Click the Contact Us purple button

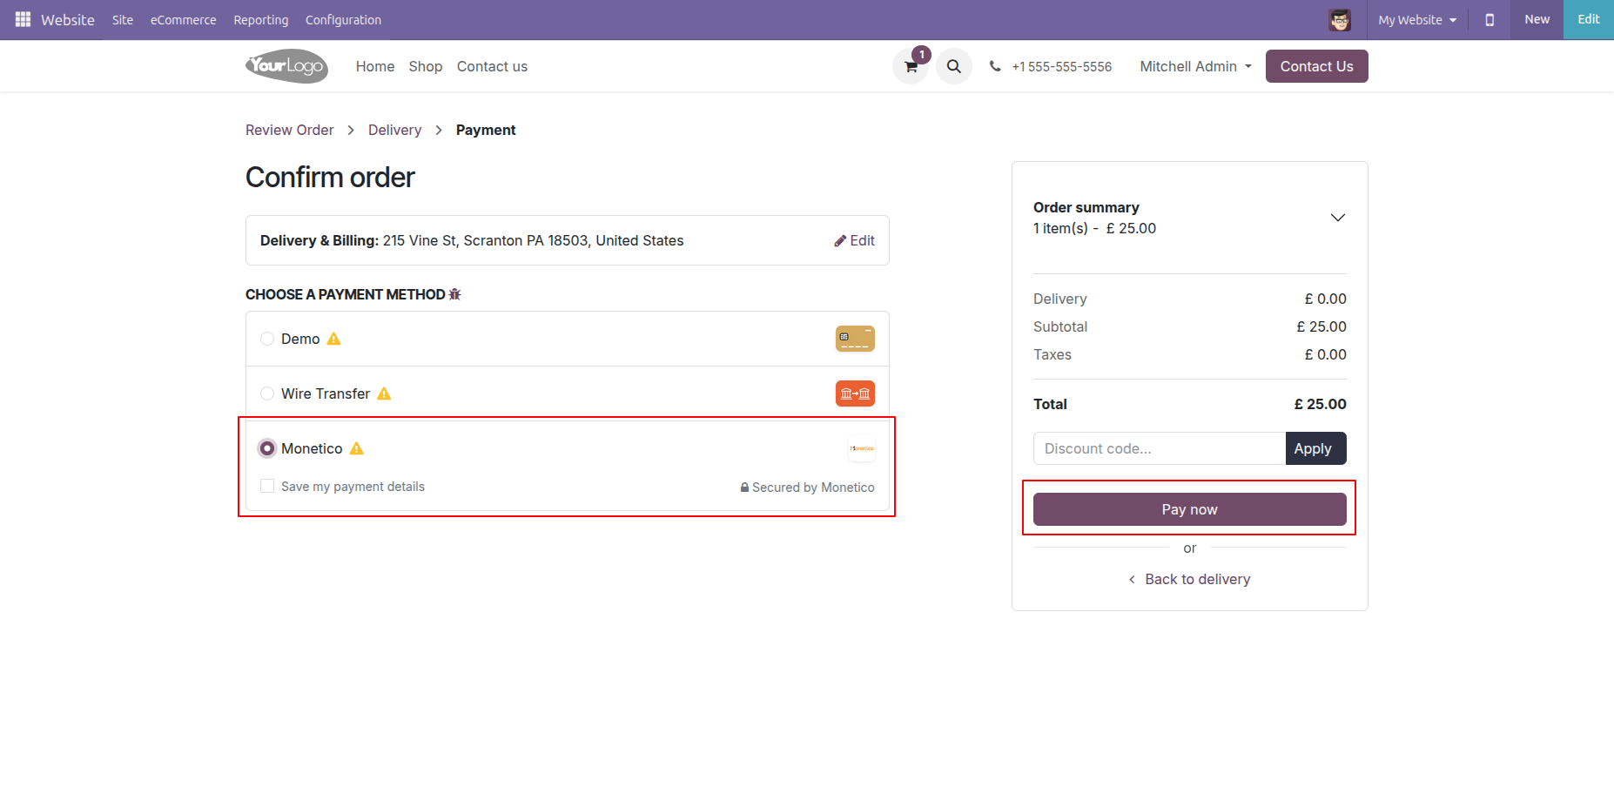pyautogui.click(x=1316, y=66)
